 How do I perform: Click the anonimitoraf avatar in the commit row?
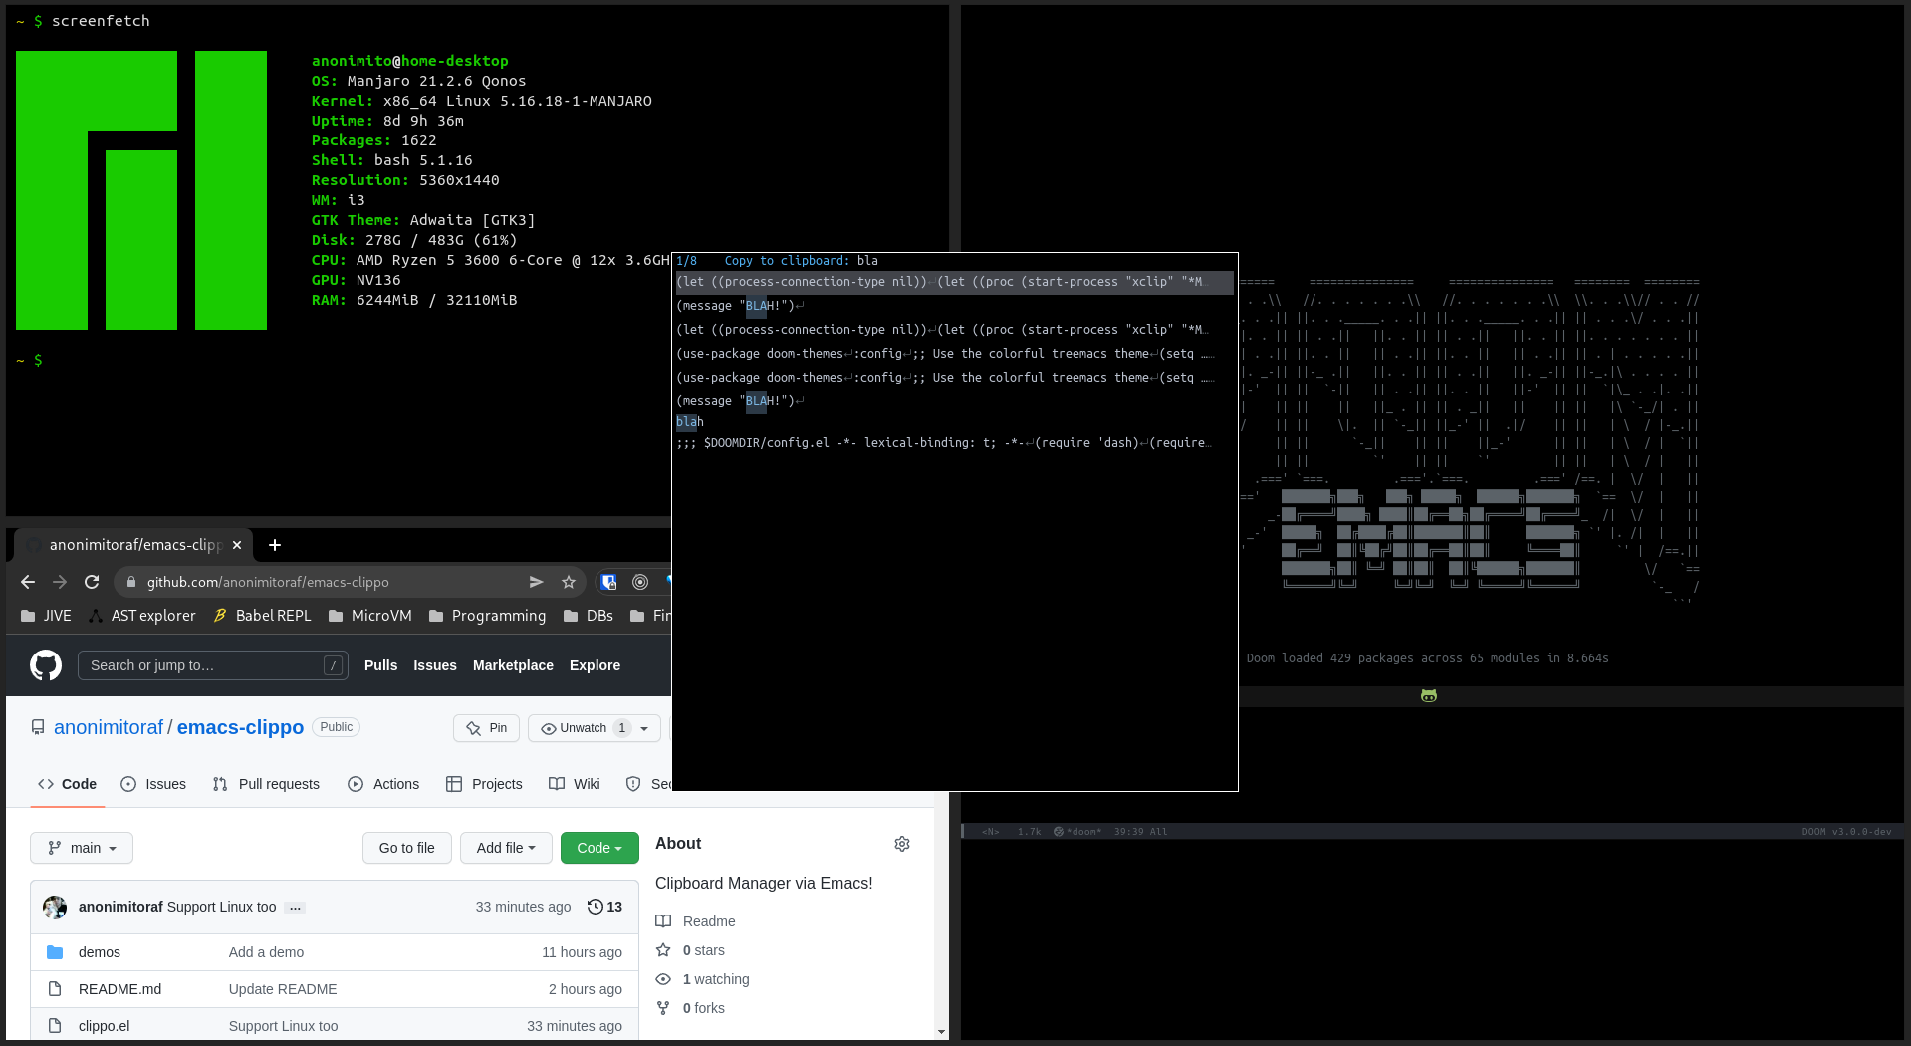(55, 907)
